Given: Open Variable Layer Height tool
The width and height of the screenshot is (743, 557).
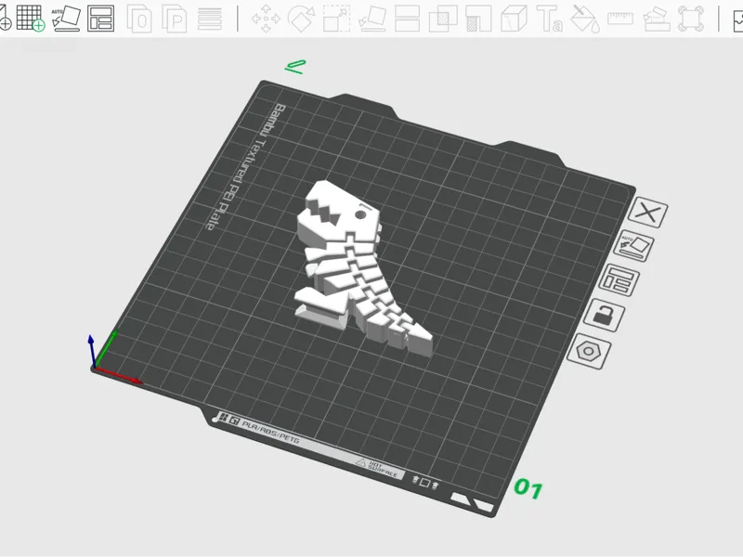Looking at the screenshot, I should [x=210, y=19].
